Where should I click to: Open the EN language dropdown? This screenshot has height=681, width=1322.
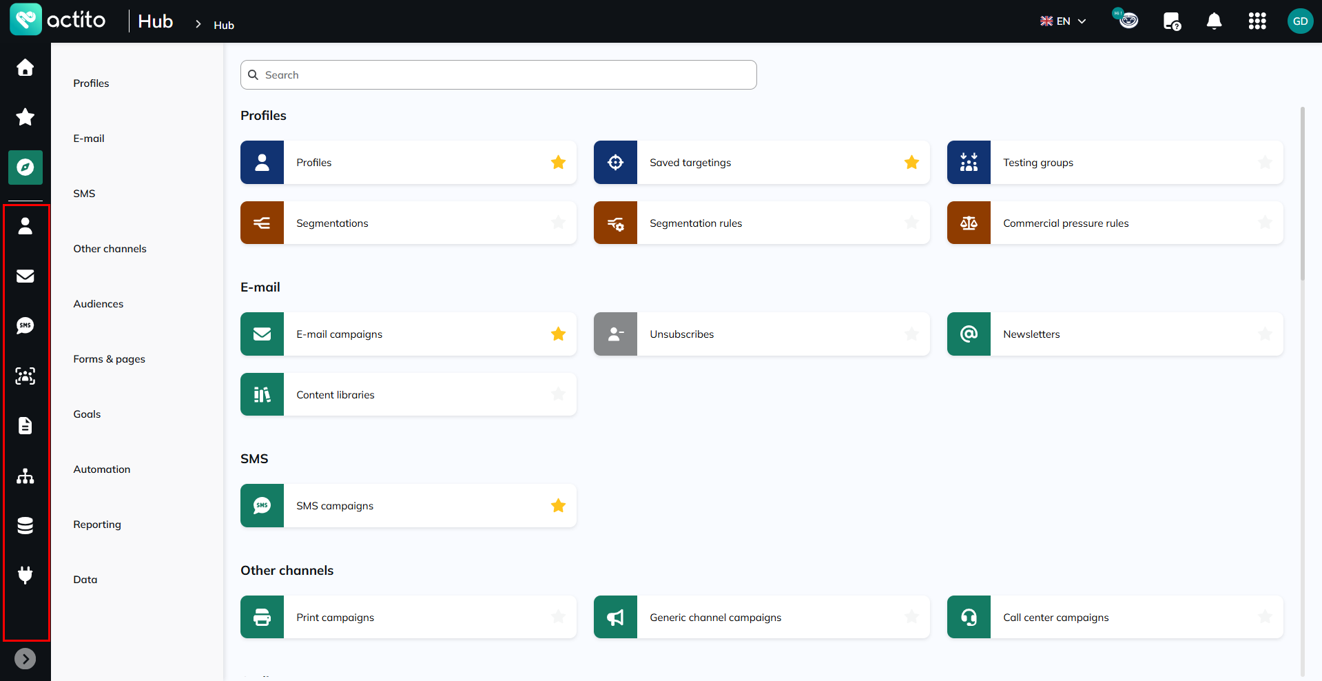click(x=1063, y=21)
